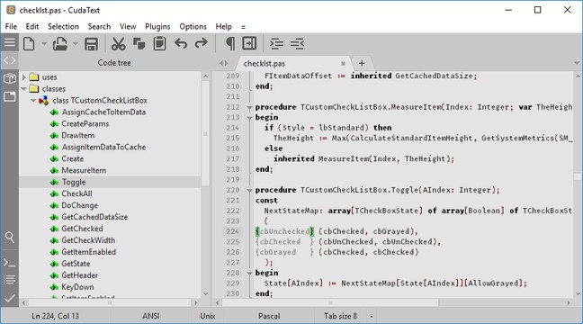Save the file with floppy icon
This screenshot has width=583, height=324.
click(91, 44)
